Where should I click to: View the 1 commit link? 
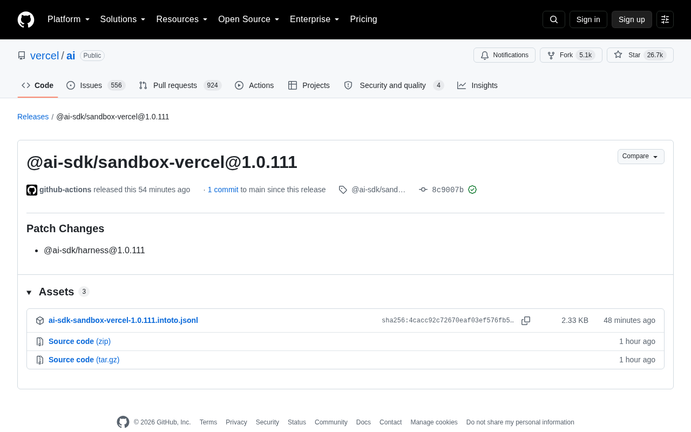click(x=223, y=190)
